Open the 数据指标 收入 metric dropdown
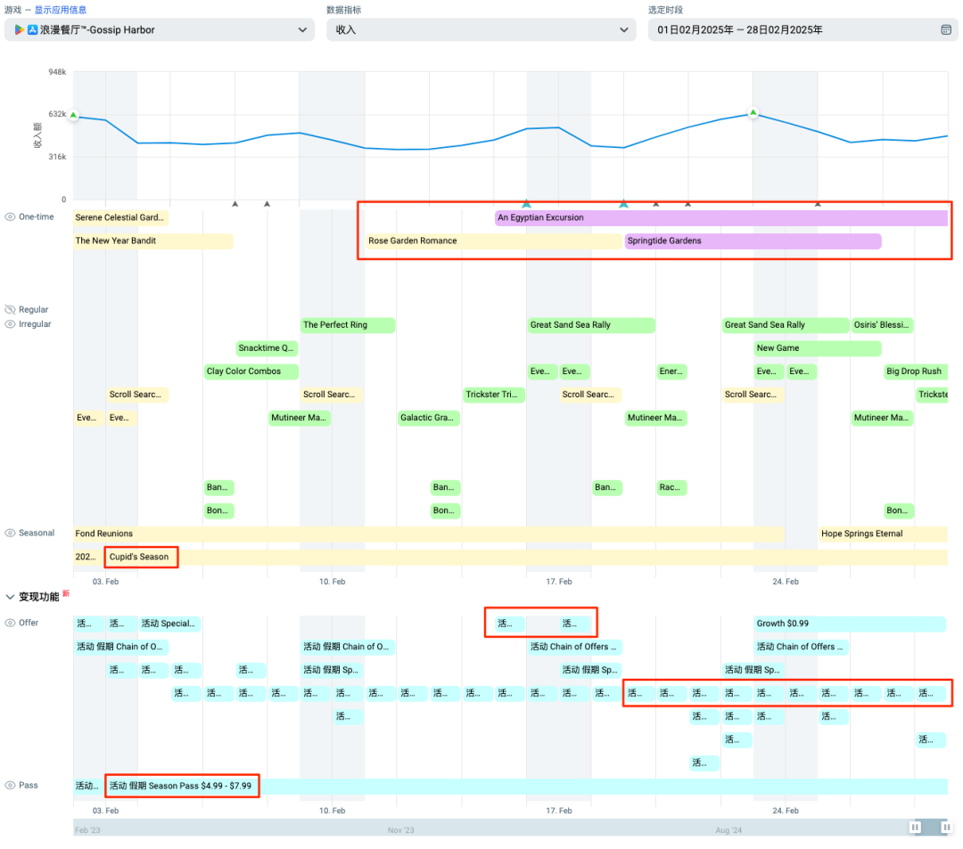The height and width of the screenshot is (849, 963). coord(481,29)
